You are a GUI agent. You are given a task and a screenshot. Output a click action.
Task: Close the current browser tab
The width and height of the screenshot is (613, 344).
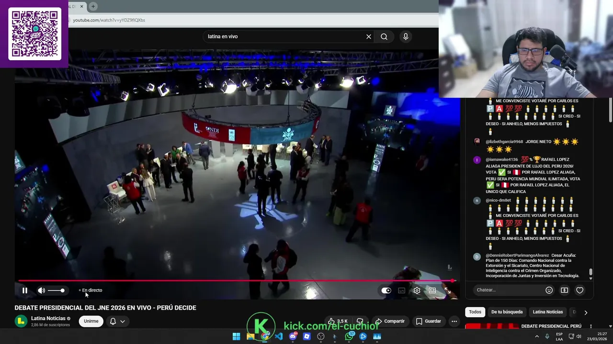[x=81, y=6]
